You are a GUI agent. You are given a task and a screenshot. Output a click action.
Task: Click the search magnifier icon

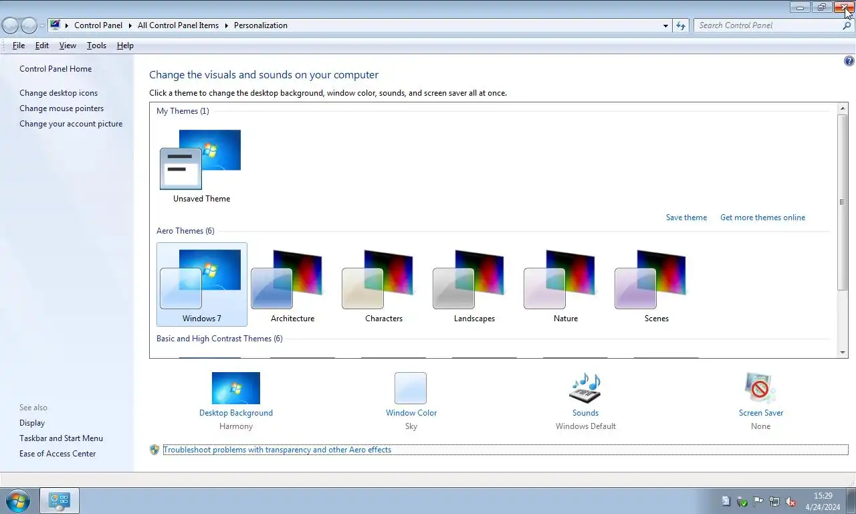click(x=847, y=25)
